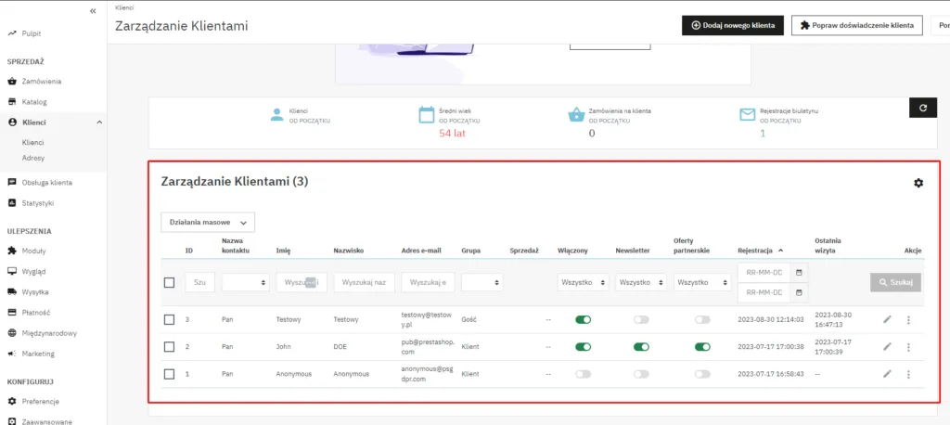Toggle Newsletter switch for customer Testowy
Viewport: 950px width, 425px height.
click(641, 319)
